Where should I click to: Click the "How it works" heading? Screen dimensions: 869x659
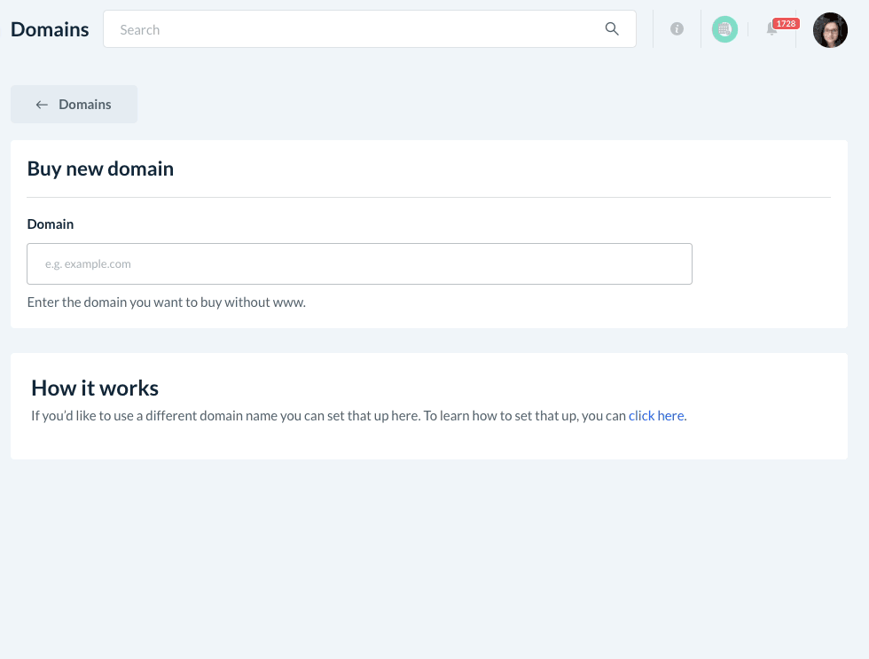point(95,388)
